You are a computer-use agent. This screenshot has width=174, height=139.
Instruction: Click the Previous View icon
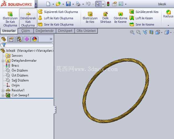click(145, 32)
